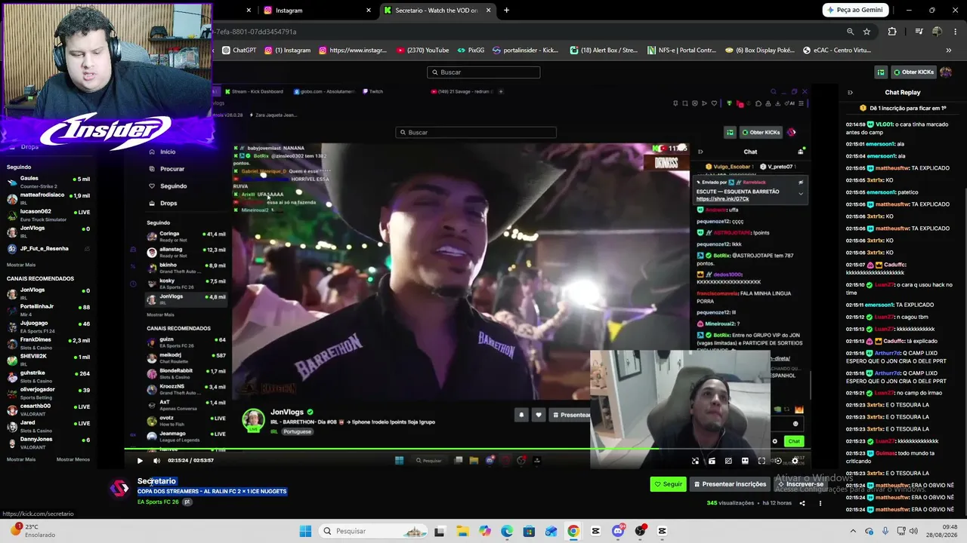This screenshot has width=967, height=543.
Task: Click the taskbar Pesquisar search box
Action: (373, 531)
